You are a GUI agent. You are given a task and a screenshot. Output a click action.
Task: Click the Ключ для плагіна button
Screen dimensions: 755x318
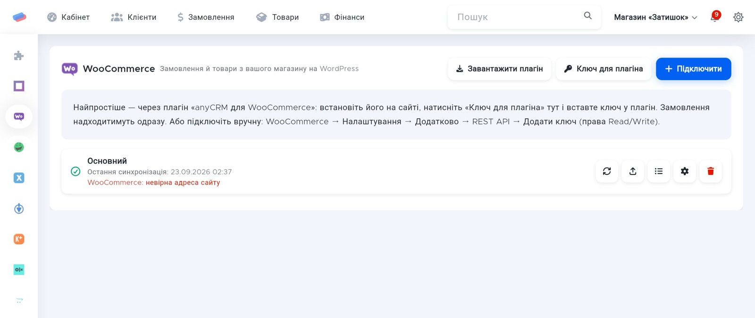(x=604, y=69)
